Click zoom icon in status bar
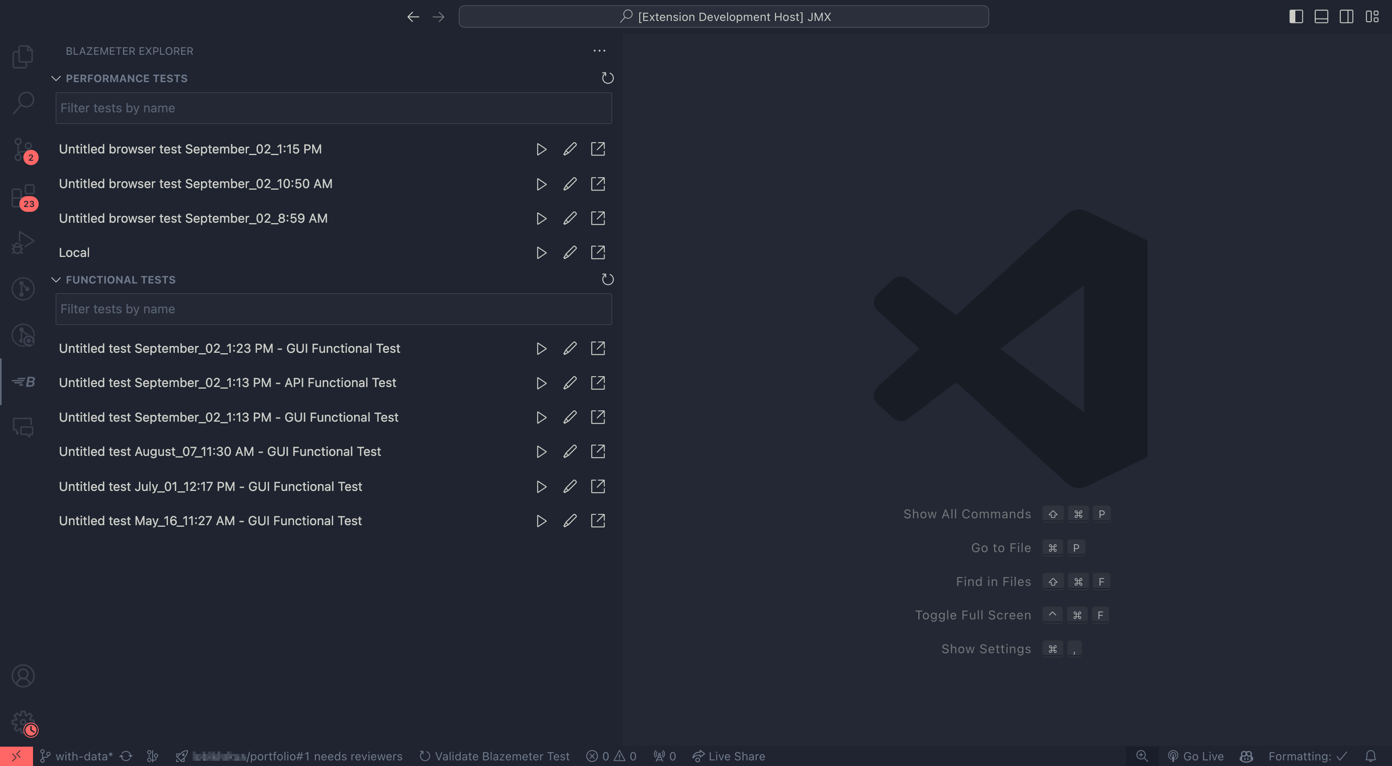This screenshot has width=1392, height=766. click(x=1142, y=756)
